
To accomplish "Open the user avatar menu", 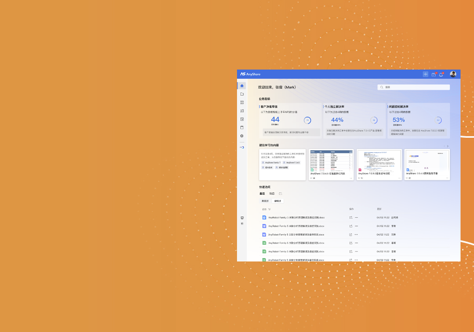I will click(453, 74).
